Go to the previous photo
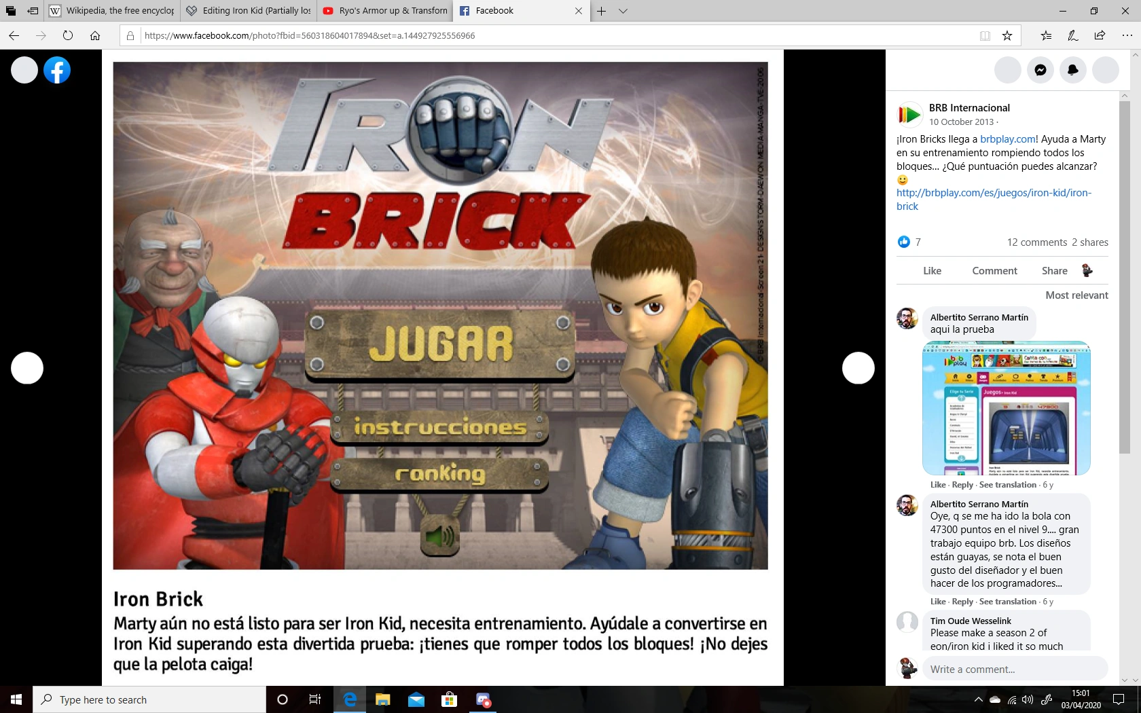Screen dimensions: 1141x713 point(27,368)
